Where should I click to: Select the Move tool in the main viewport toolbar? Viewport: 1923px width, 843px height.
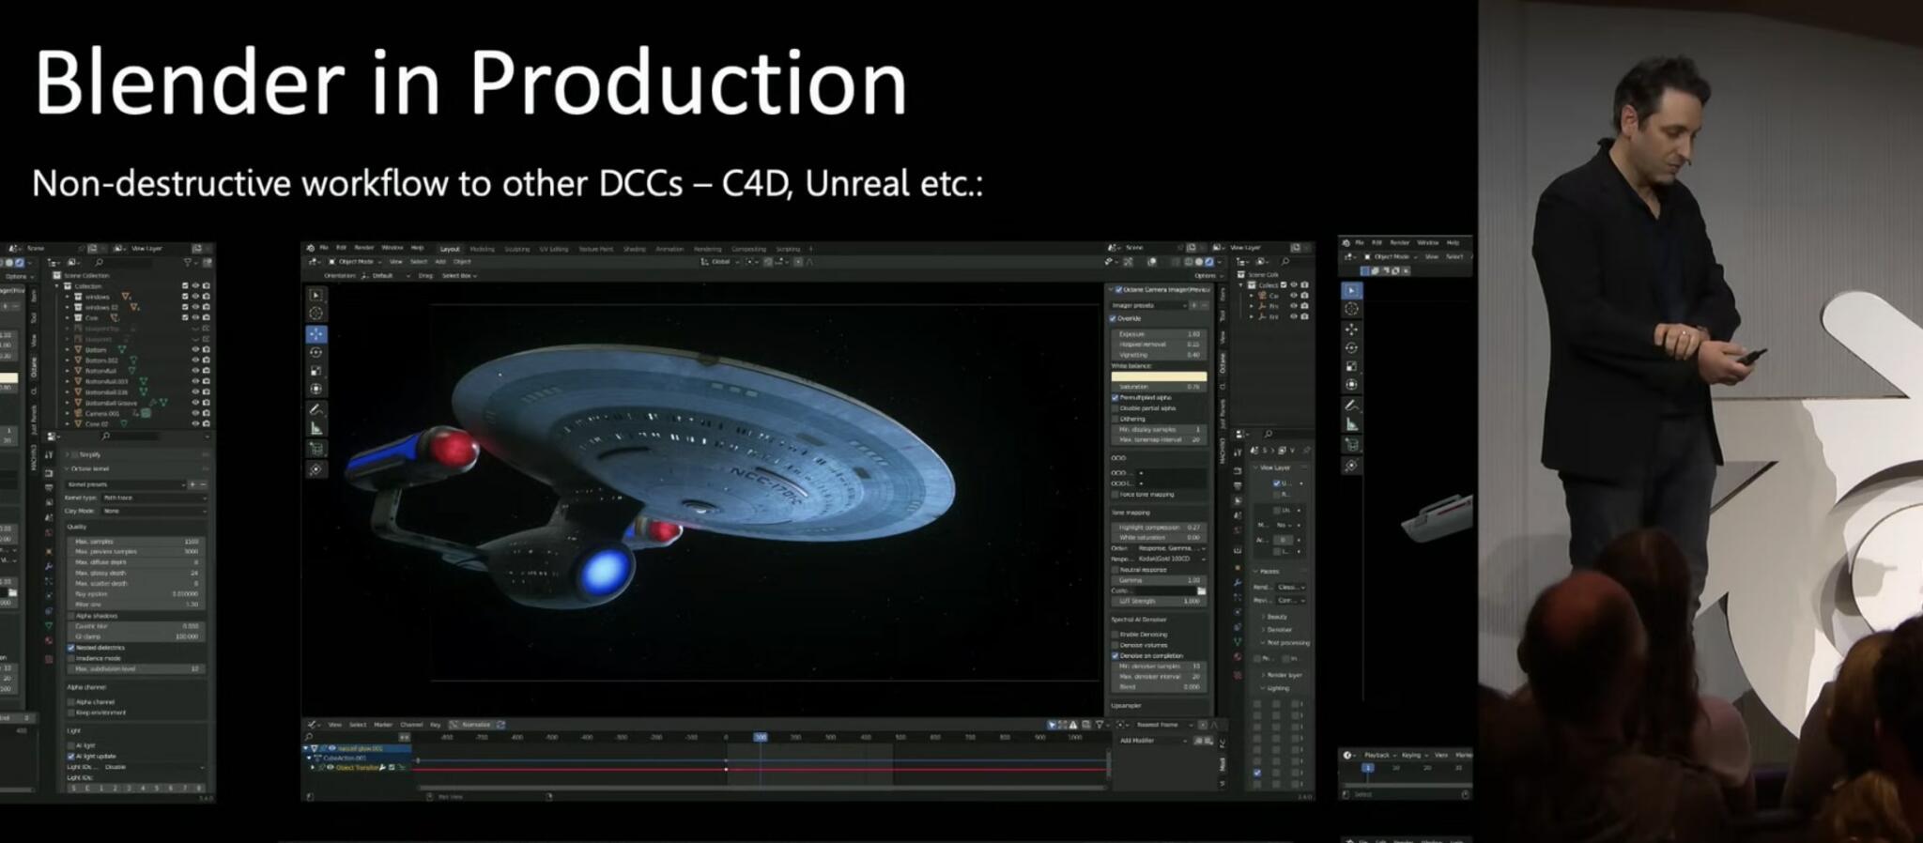316,334
